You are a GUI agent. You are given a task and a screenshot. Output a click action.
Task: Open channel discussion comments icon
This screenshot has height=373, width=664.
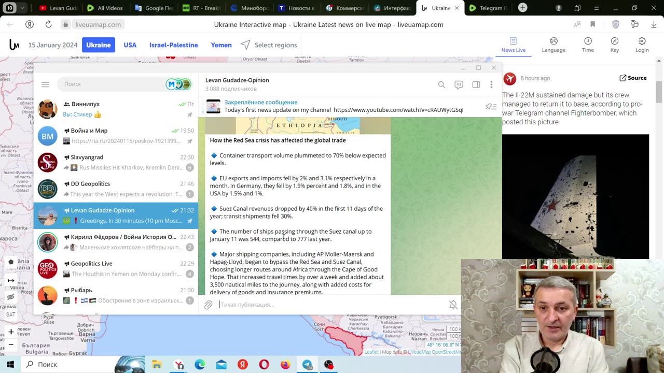[459, 84]
